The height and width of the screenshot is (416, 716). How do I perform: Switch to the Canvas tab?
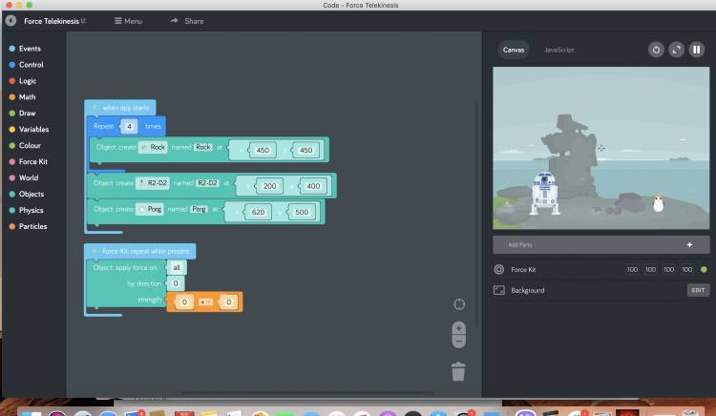pos(514,50)
